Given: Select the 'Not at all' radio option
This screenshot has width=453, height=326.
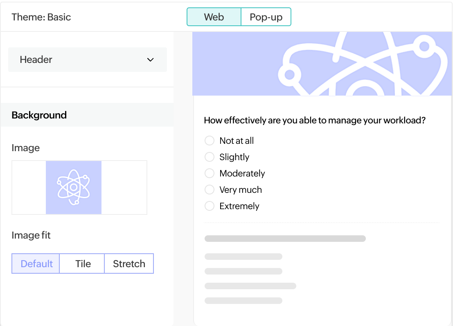Looking at the screenshot, I should click(x=210, y=141).
